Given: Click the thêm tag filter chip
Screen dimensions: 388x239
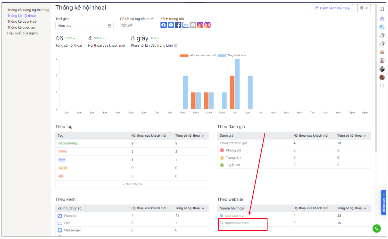Looking at the screenshot, I should [x=126, y=25].
